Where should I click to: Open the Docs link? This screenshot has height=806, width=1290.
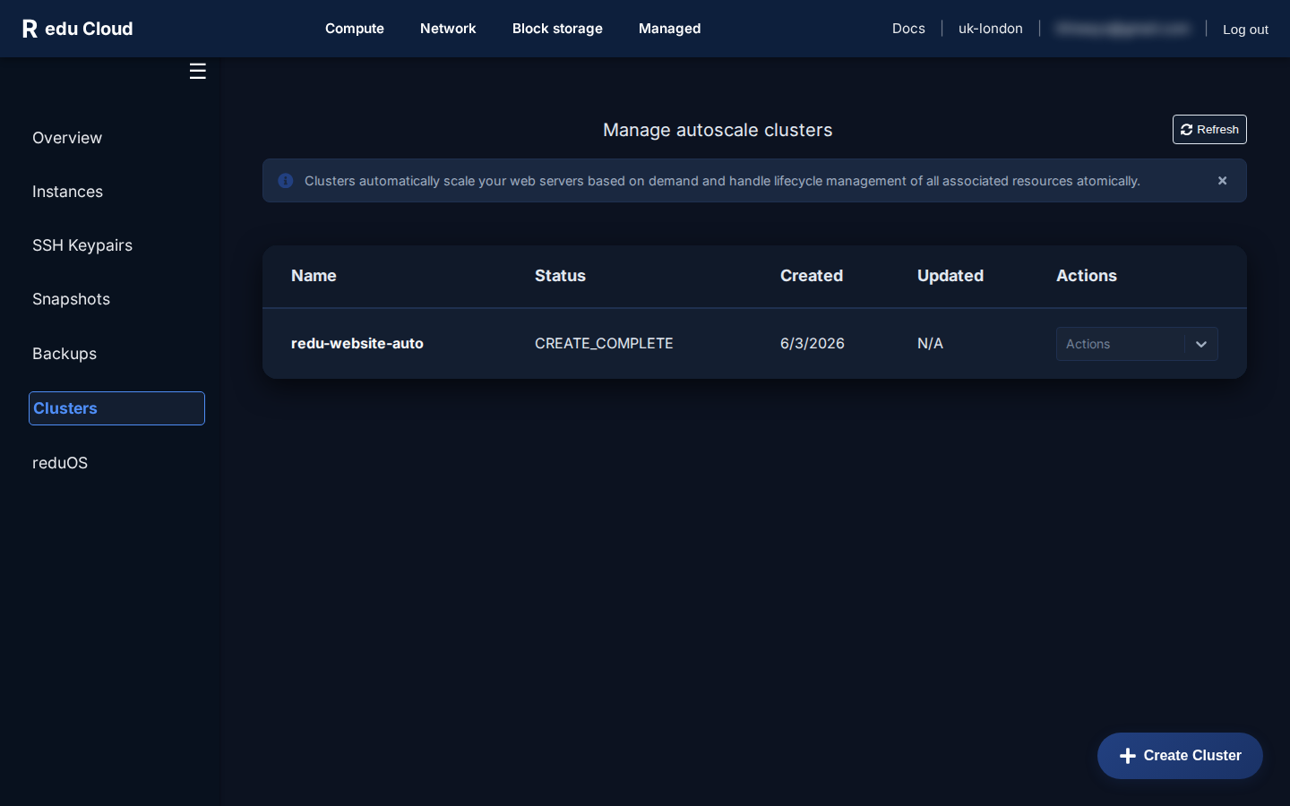(x=908, y=29)
